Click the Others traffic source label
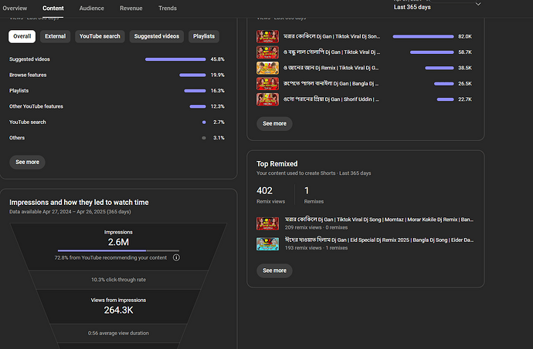 click(17, 138)
